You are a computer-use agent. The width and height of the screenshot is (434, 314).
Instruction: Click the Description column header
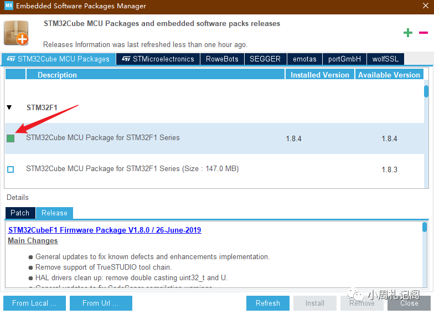pyautogui.click(x=155, y=75)
